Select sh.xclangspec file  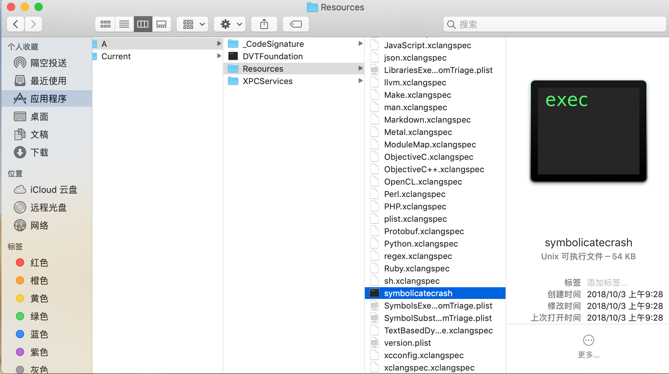(435, 281)
